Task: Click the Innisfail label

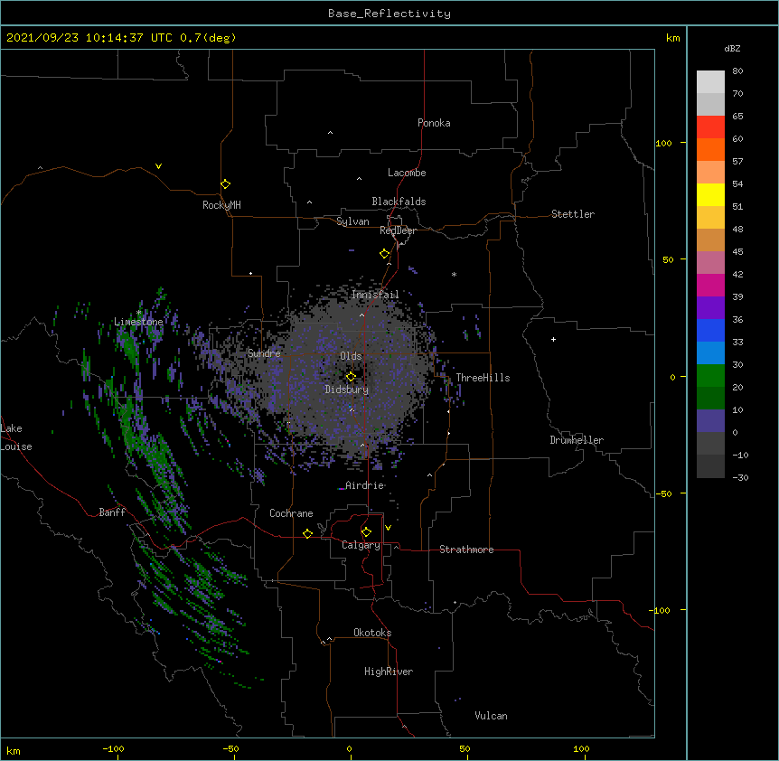Action: pyautogui.click(x=375, y=295)
